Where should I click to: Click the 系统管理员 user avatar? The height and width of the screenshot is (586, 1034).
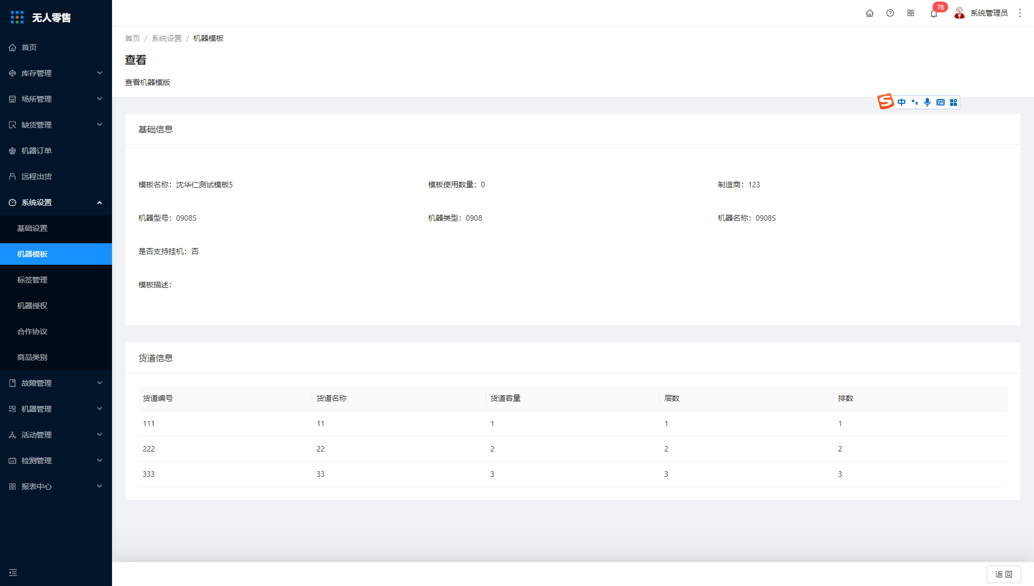959,13
